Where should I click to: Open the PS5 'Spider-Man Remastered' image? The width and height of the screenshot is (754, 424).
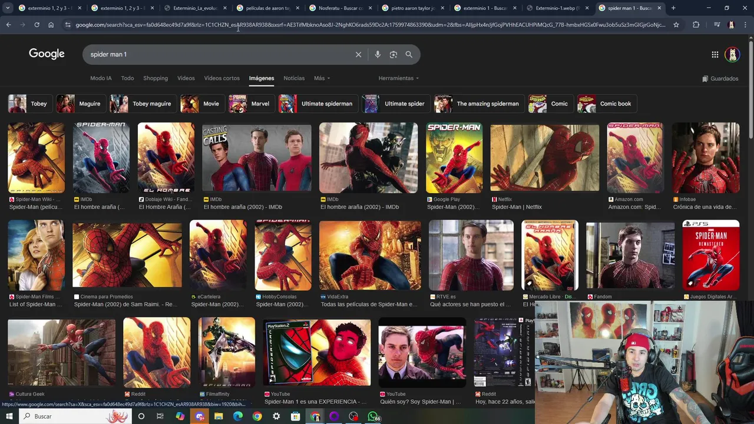[x=710, y=255]
